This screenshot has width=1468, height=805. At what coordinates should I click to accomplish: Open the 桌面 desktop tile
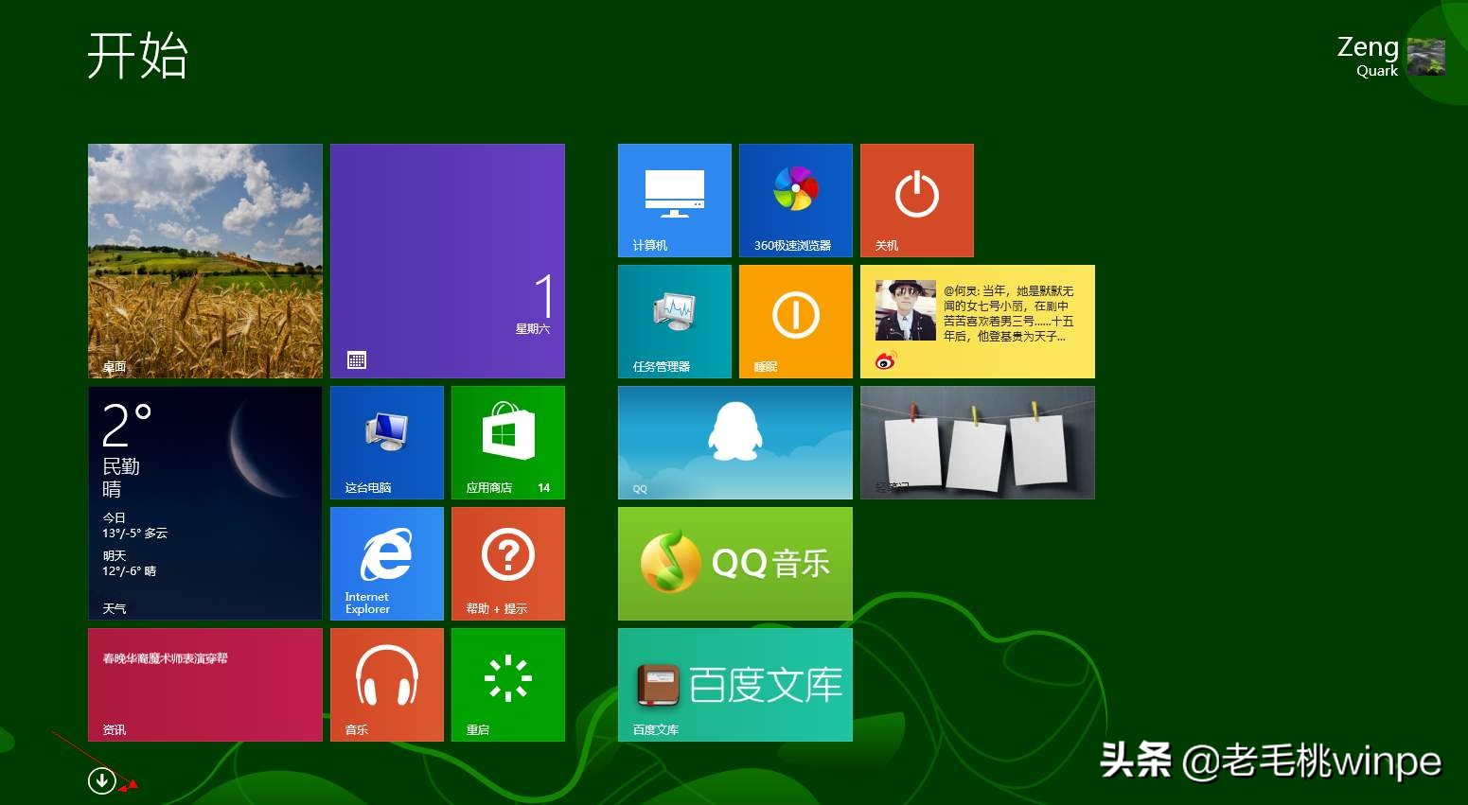click(204, 261)
